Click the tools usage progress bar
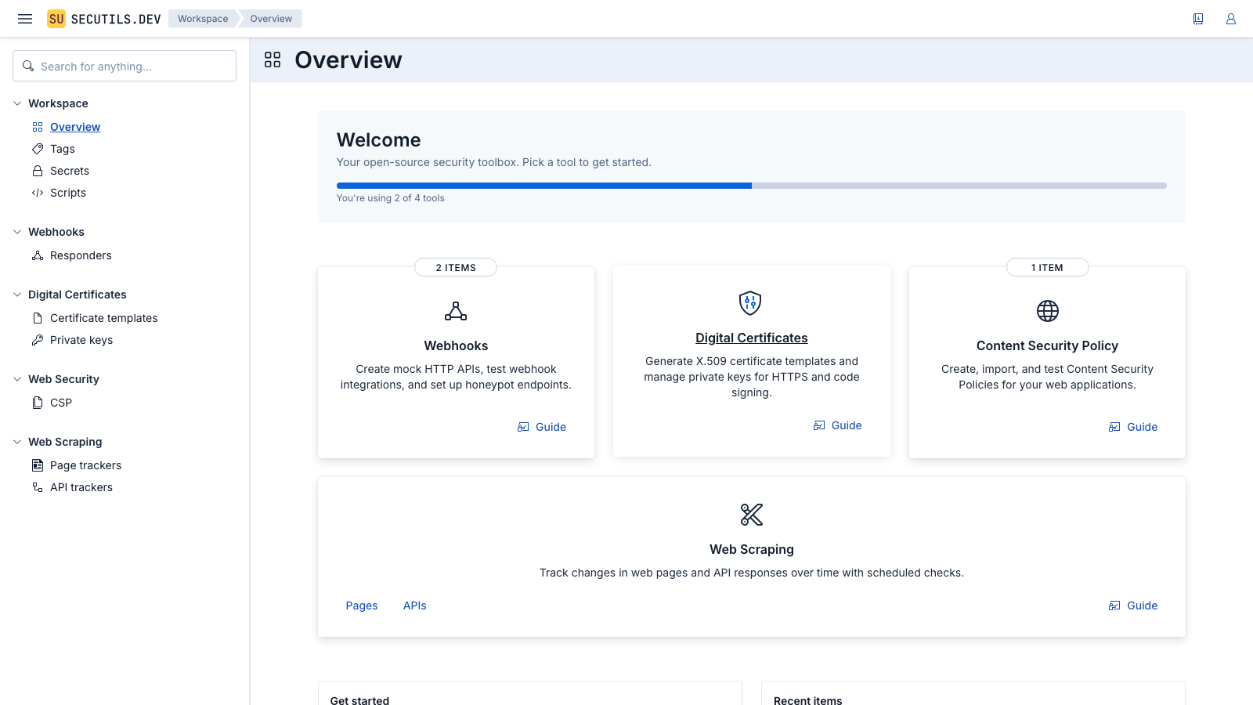 (751, 186)
